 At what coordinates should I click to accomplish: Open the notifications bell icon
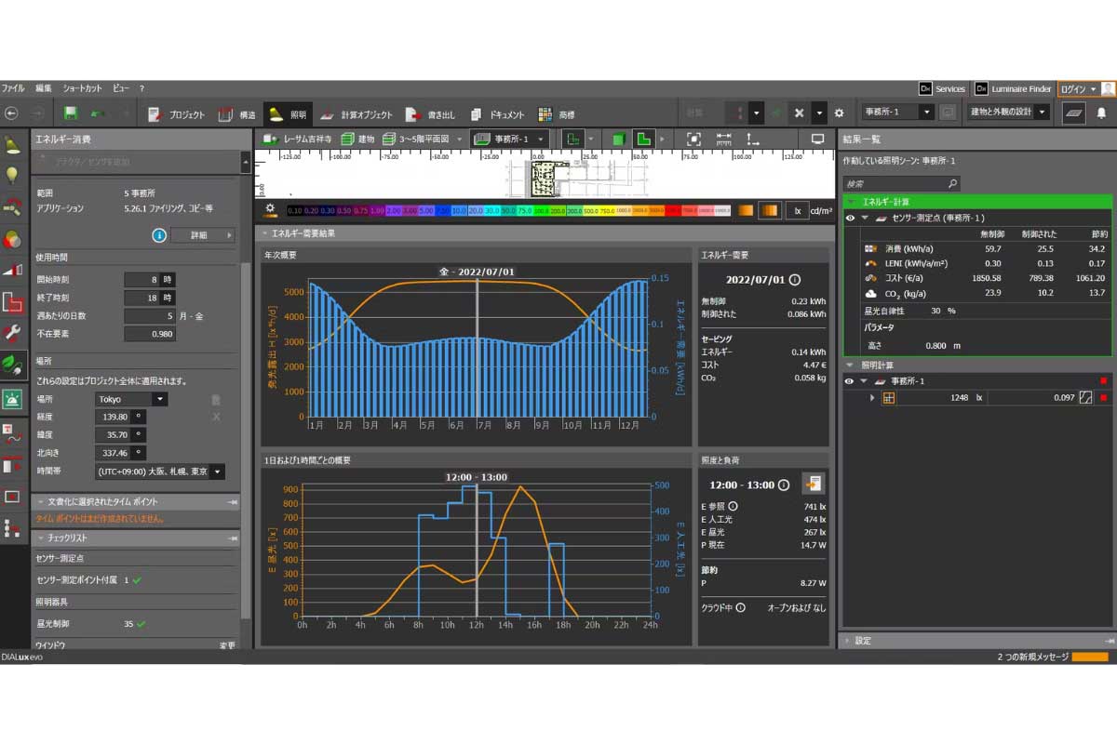(1101, 113)
